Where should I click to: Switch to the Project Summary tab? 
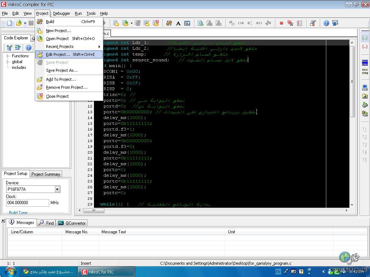46,174
